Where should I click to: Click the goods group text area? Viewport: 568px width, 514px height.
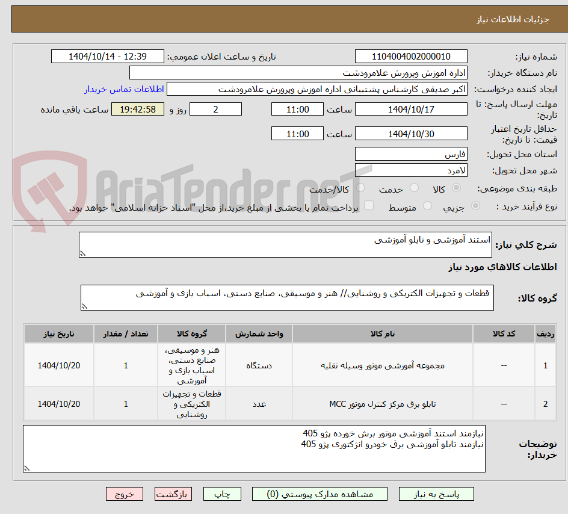[287, 297]
